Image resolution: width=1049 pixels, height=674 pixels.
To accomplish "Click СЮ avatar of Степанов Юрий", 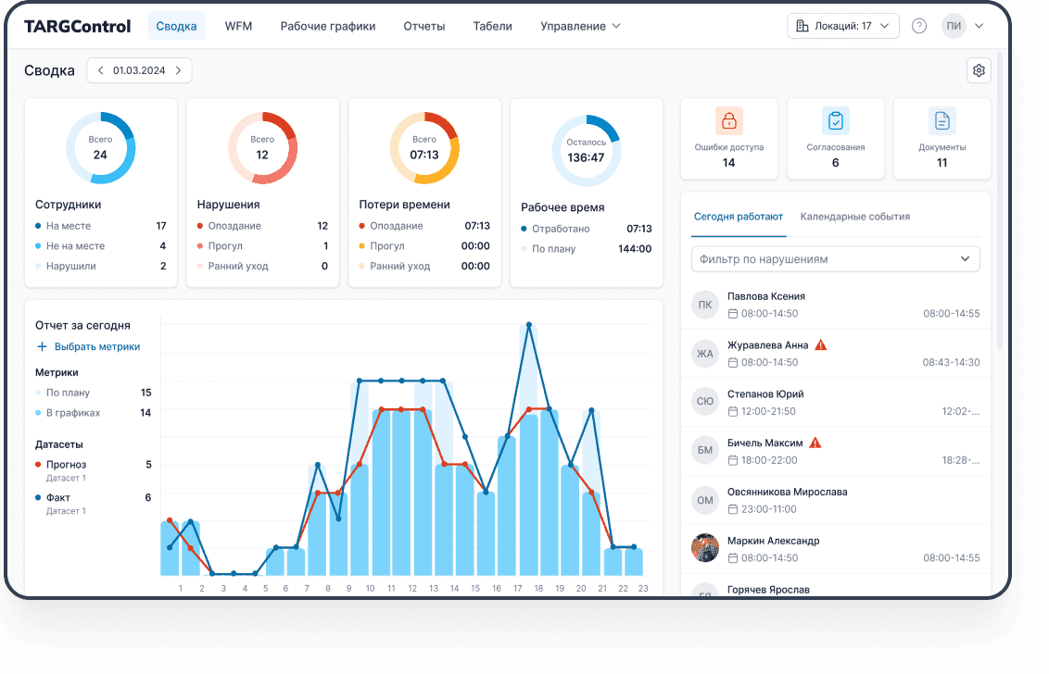I will (705, 402).
